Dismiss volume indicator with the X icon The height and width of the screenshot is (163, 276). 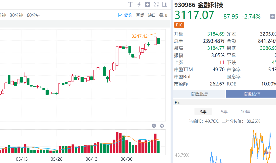tap(154, 126)
